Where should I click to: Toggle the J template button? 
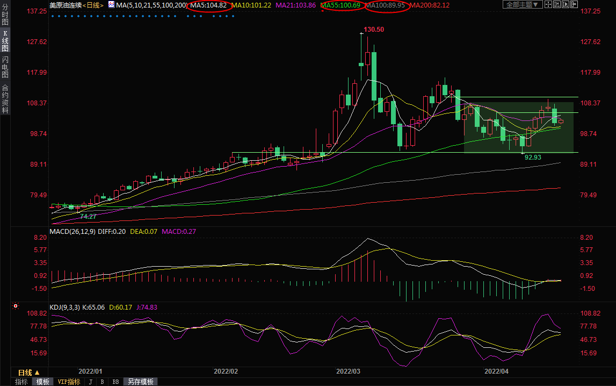coord(90,382)
